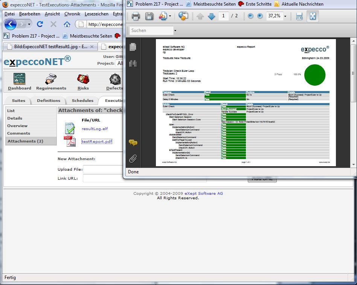
Task: Switch to the Schedules tab
Action: tap(82, 100)
